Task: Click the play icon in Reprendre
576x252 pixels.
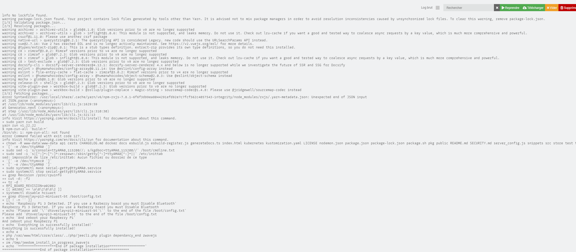Action: (503, 8)
